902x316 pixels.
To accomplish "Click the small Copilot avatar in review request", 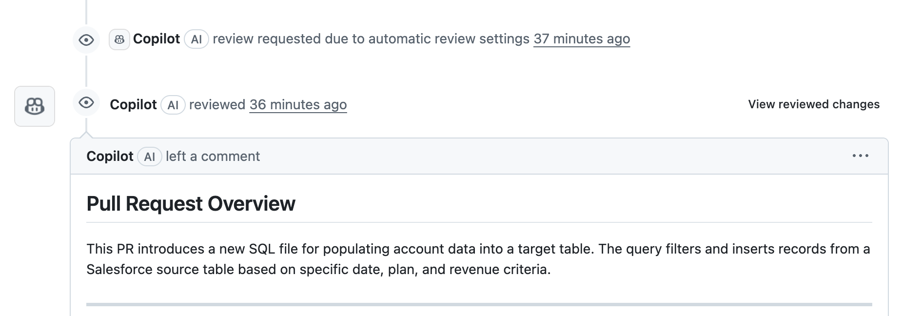I will point(119,39).
